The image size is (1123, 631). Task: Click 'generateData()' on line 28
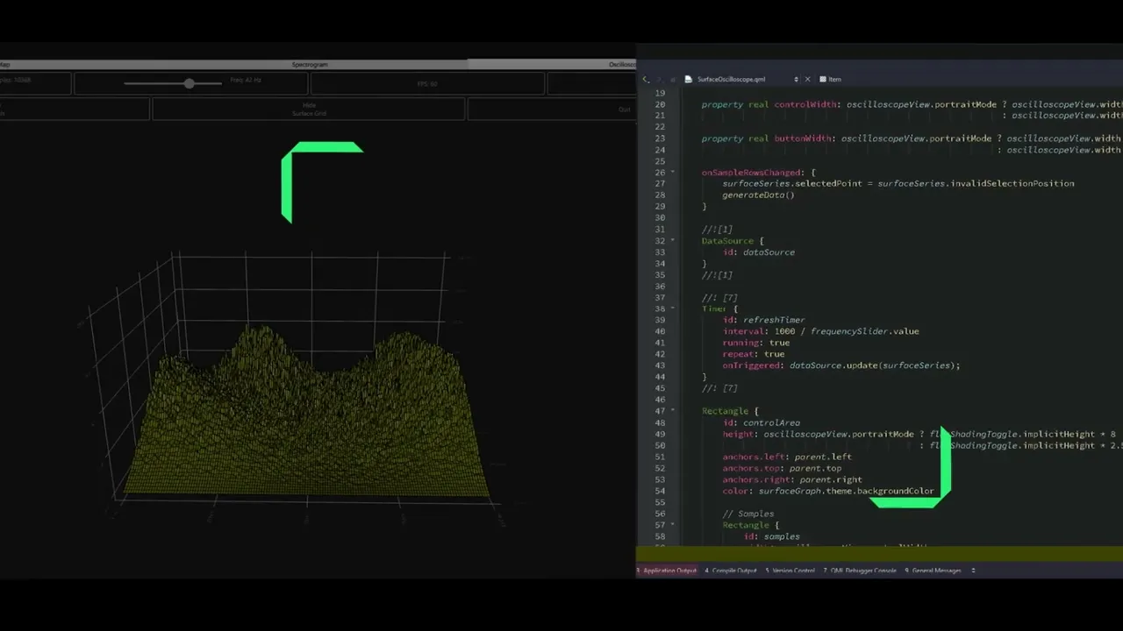[758, 195]
